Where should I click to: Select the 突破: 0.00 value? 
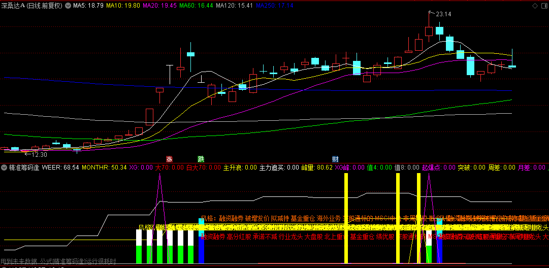click(x=472, y=167)
